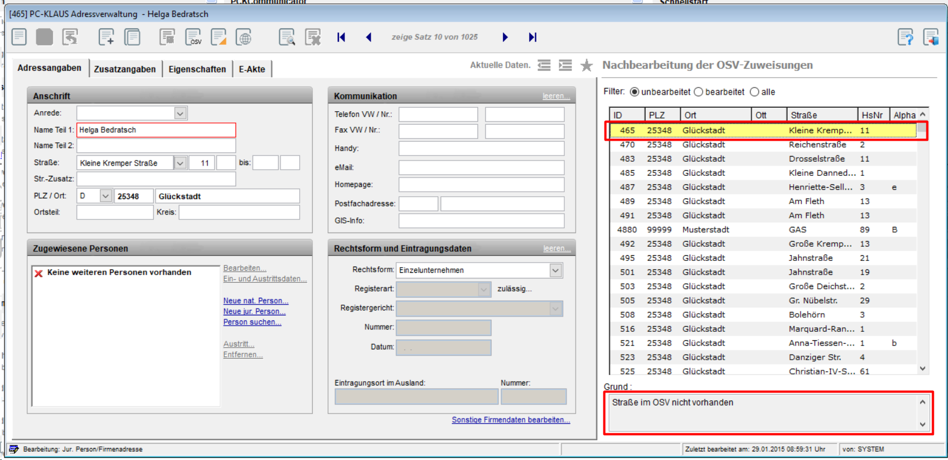Open the help document icon
Viewport: 948px width, 460px height.
tap(905, 37)
